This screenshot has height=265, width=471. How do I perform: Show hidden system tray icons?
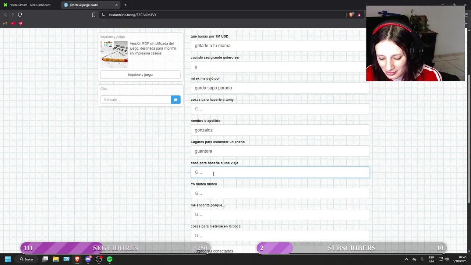click(406, 259)
